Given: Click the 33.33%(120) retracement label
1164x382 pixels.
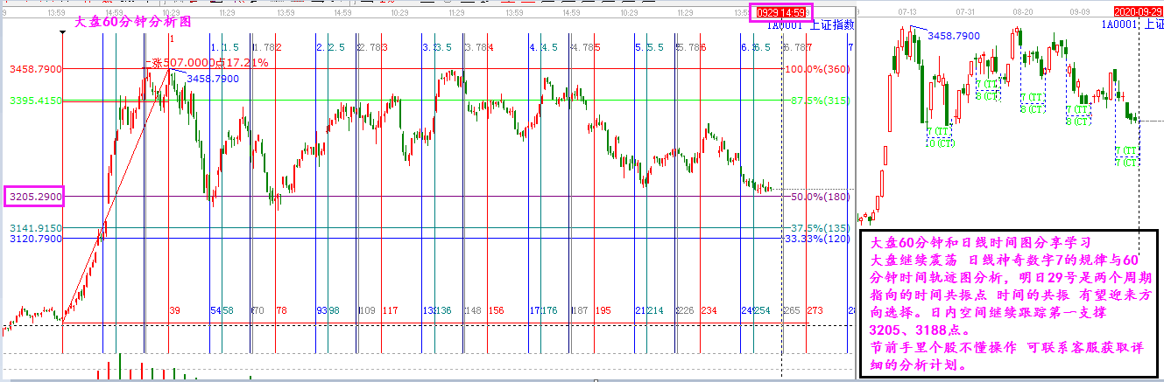Looking at the screenshot, I should (815, 239).
